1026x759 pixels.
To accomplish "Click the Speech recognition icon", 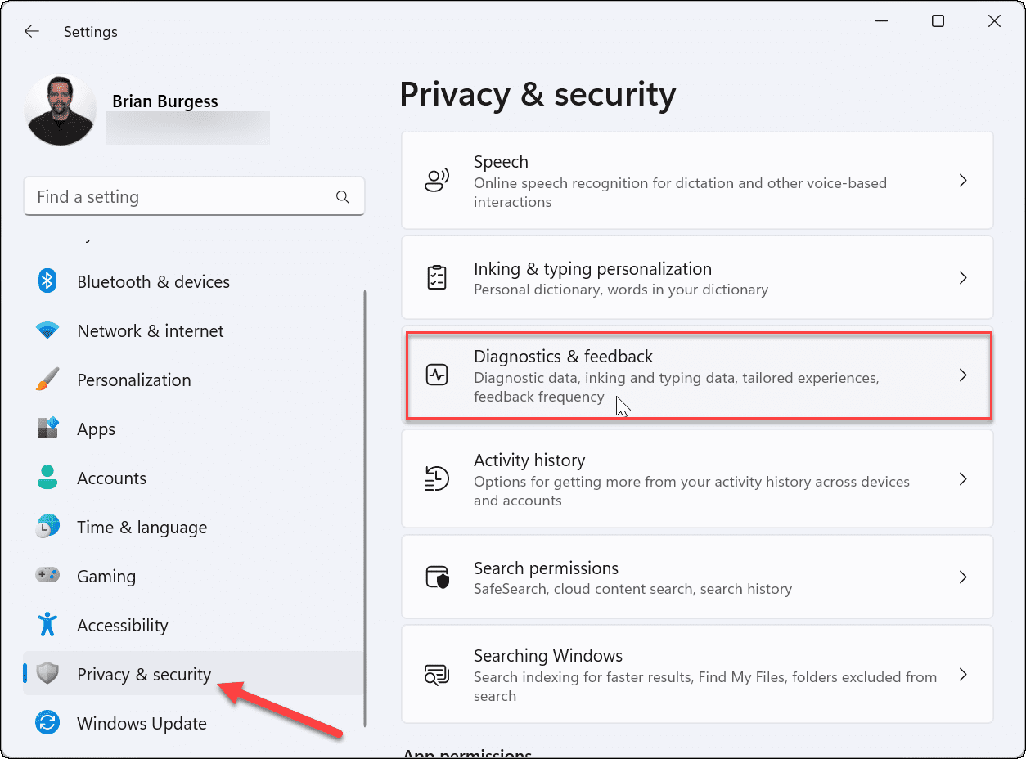I will (x=437, y=180).
